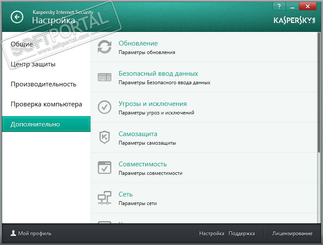Open the Обновление settings link
The width and height of the screenshot is (323, 245).
(138, 43)
